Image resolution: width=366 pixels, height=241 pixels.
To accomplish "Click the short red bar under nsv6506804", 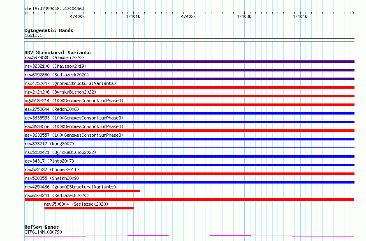I will (x=89, y=208).
